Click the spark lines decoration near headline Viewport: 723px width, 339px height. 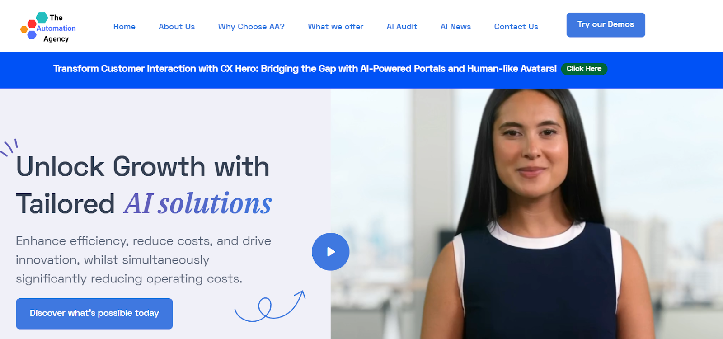pyautogui.click(x=9, y=147)
